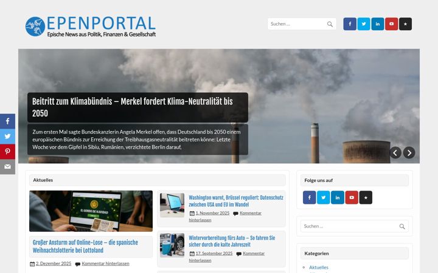This screenshot has height=273, width=438.
Task: Click the Folge uns auf widget heading
Action: [318, 180]
